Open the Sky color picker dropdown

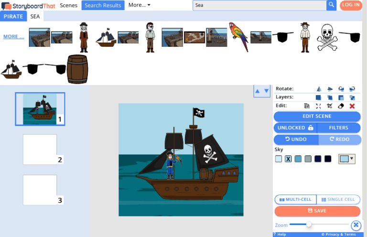pos(346,159)
